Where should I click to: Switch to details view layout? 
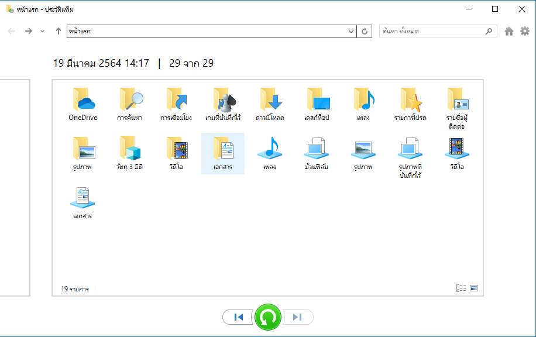pos(461,288)
